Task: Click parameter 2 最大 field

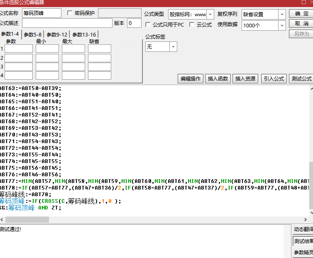Action: (73, 58)
